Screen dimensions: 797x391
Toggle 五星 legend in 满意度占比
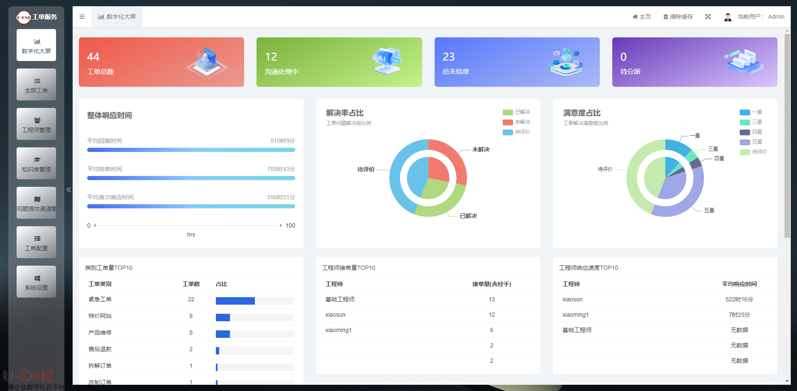coord(751,142)
